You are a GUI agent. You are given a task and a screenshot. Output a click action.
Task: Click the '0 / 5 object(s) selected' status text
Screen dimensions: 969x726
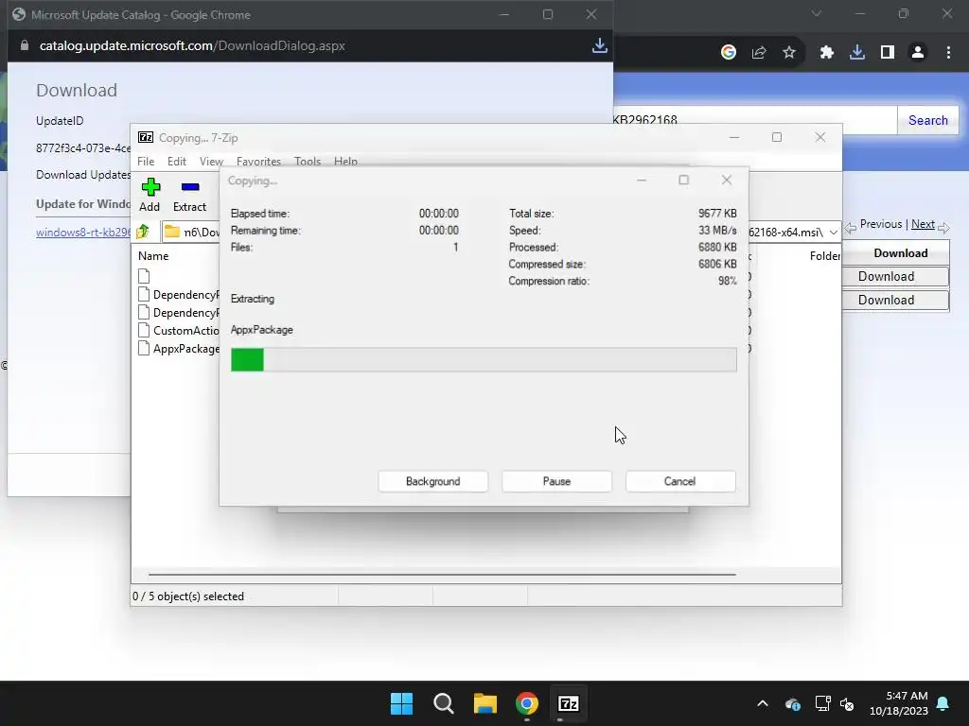188,596
